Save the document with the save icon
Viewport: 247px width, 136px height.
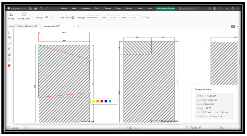click(x=30, y=8)
